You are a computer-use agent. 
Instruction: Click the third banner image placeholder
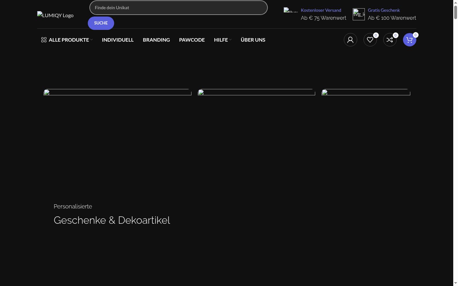(x=366, y=92)
